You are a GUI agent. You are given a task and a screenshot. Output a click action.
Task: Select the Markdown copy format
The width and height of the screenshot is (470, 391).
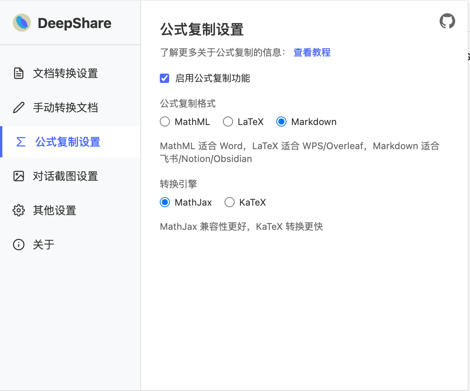pos(281,122)
